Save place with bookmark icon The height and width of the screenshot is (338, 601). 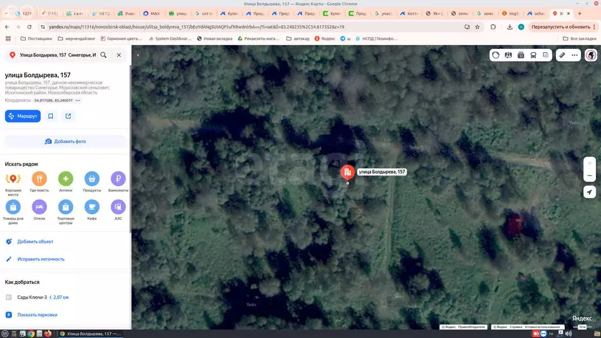pyautogui.click(x=50, y=116)
